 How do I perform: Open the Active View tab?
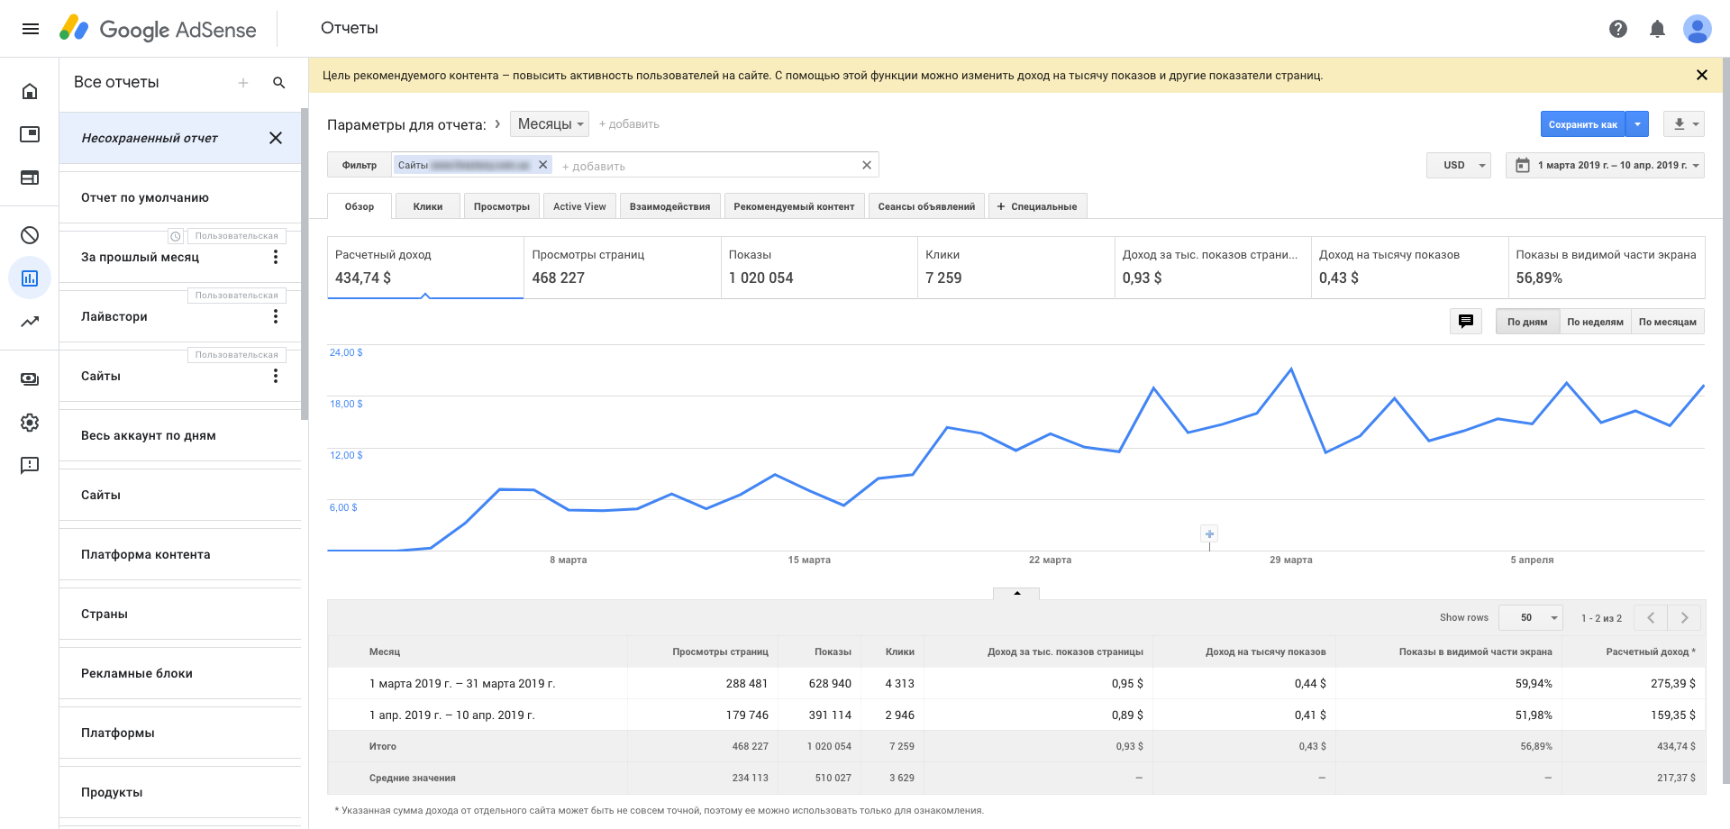pyautogui.click(x=579, y=206)
